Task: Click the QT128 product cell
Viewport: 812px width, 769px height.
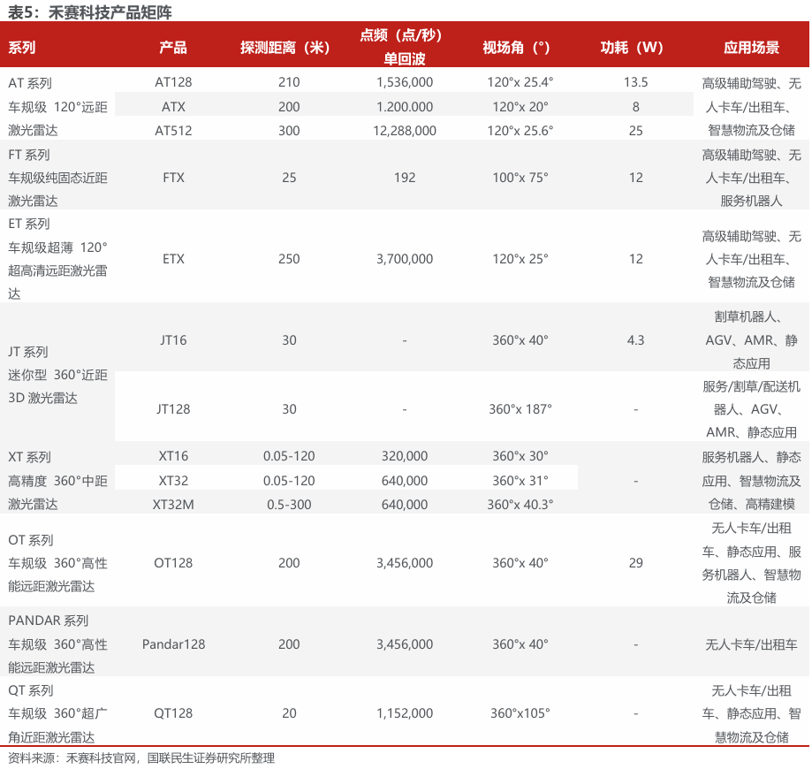Action: click(x=173, y=712)
